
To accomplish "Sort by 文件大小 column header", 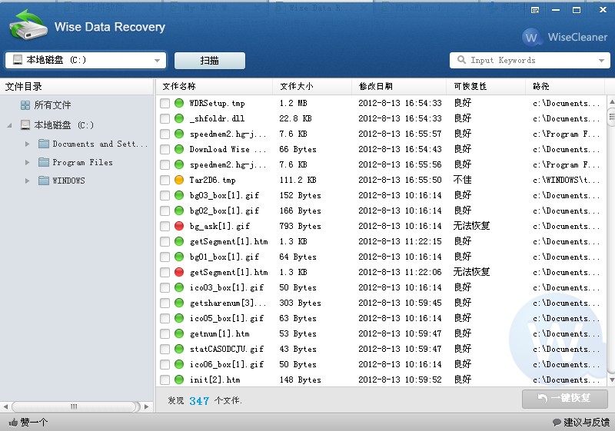I will click(x=296, y=86).
